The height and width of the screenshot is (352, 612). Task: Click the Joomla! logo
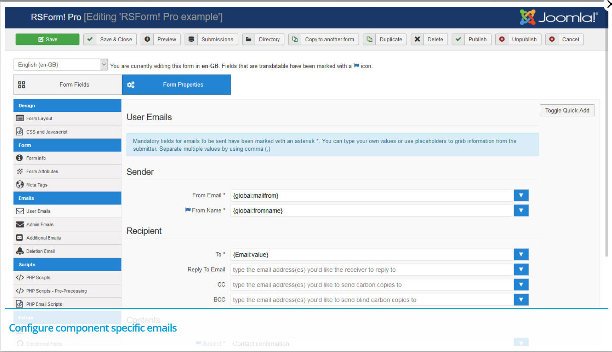point(558,17)
